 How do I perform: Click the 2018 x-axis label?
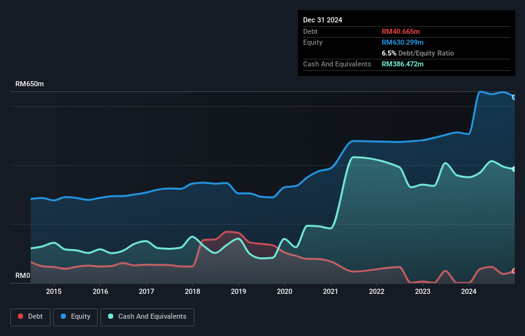coord(192,291)
